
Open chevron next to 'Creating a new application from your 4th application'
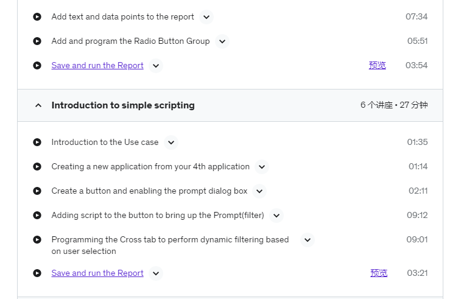pos(262,167)
